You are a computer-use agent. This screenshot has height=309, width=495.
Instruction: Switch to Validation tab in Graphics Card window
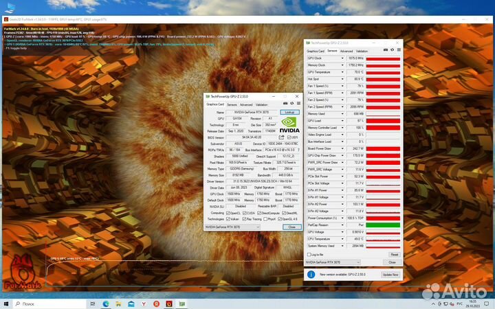click(x=261, y=104)
